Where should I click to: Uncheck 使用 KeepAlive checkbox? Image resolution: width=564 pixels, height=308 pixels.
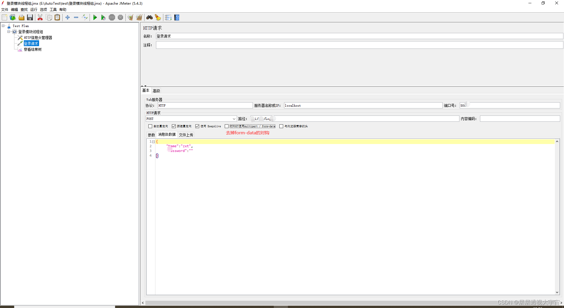pos(197,126)
